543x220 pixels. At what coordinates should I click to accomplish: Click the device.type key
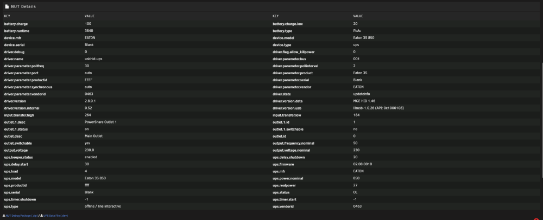click(x=281, y=45)
